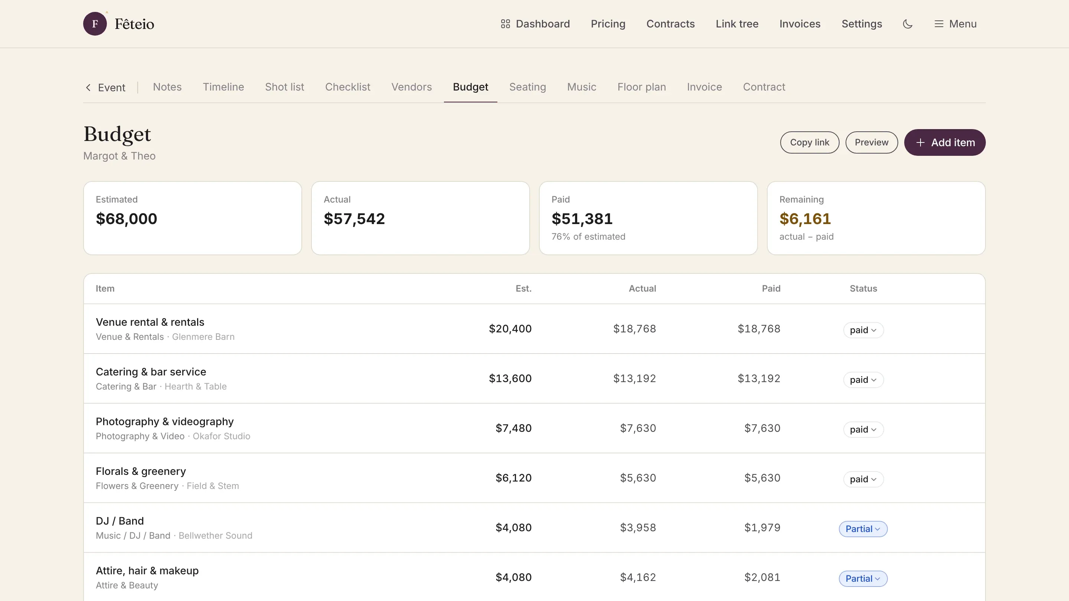Open the Contracts page
1069x601 pixels.
click(x=670, y=24)
